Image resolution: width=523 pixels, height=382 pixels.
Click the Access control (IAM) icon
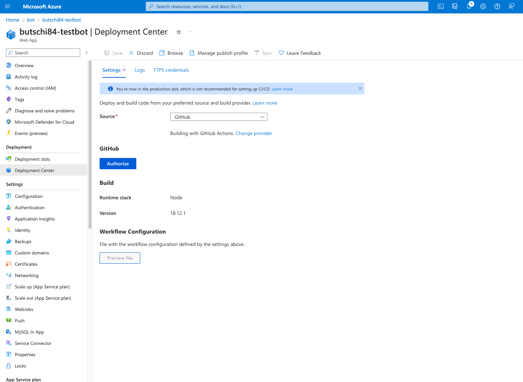pyautogui.click(x=9, y=88)
